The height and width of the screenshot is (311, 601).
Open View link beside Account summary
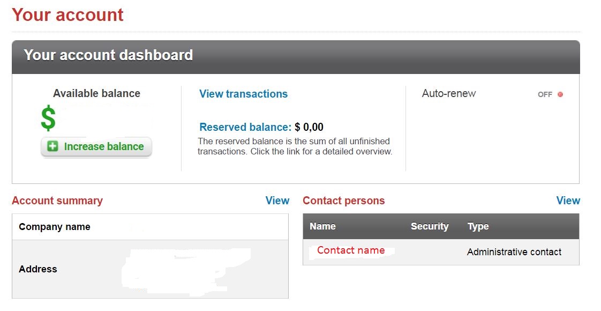(277, 201)
